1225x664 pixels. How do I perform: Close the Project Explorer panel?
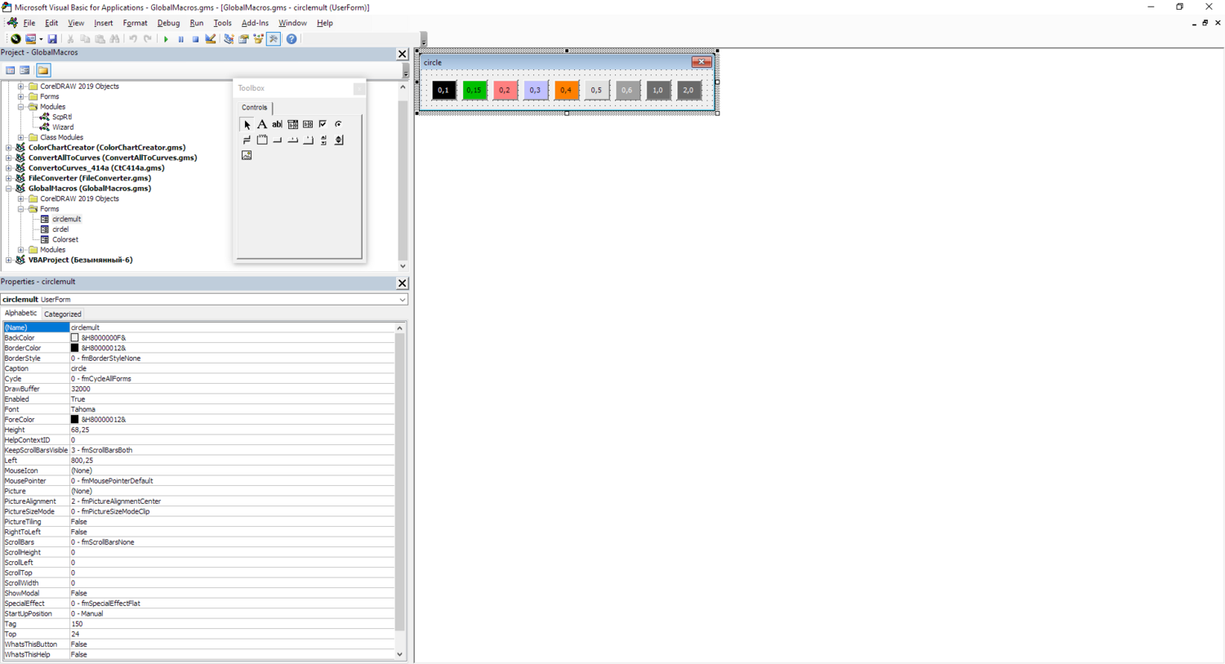coord(402,54)
